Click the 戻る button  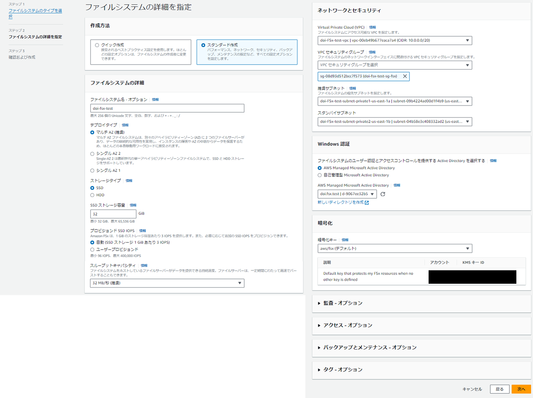click(499, 389)
